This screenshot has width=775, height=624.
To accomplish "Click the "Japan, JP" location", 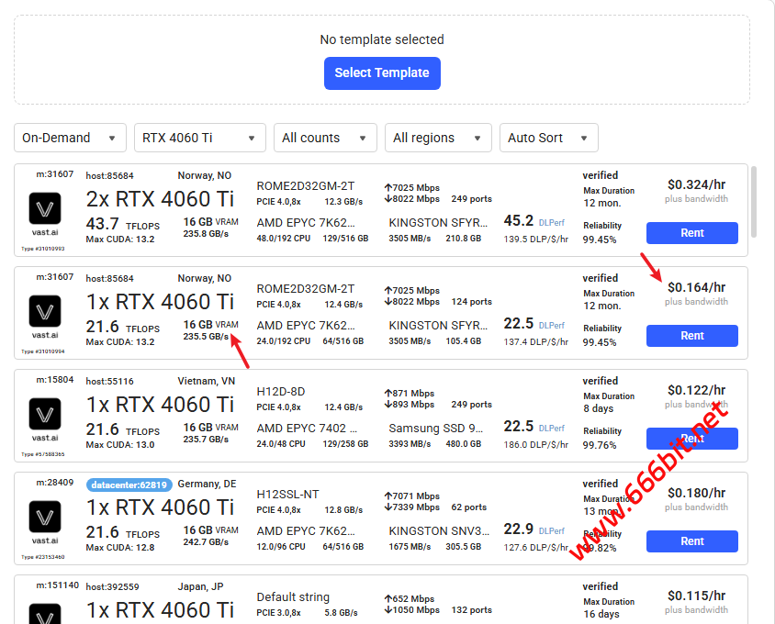I will 201,587.
